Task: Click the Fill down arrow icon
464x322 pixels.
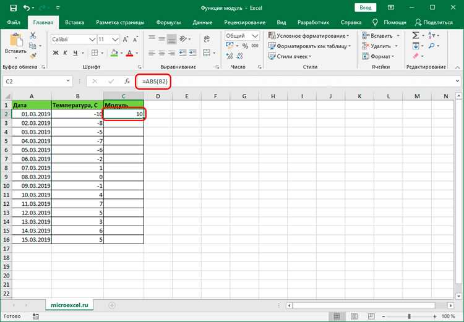Action: tap(416, 46)
